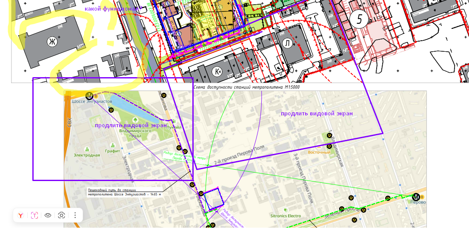This screenshot has height=237, width=469.
Task: Click the Графит place icon
Action: 113,145
